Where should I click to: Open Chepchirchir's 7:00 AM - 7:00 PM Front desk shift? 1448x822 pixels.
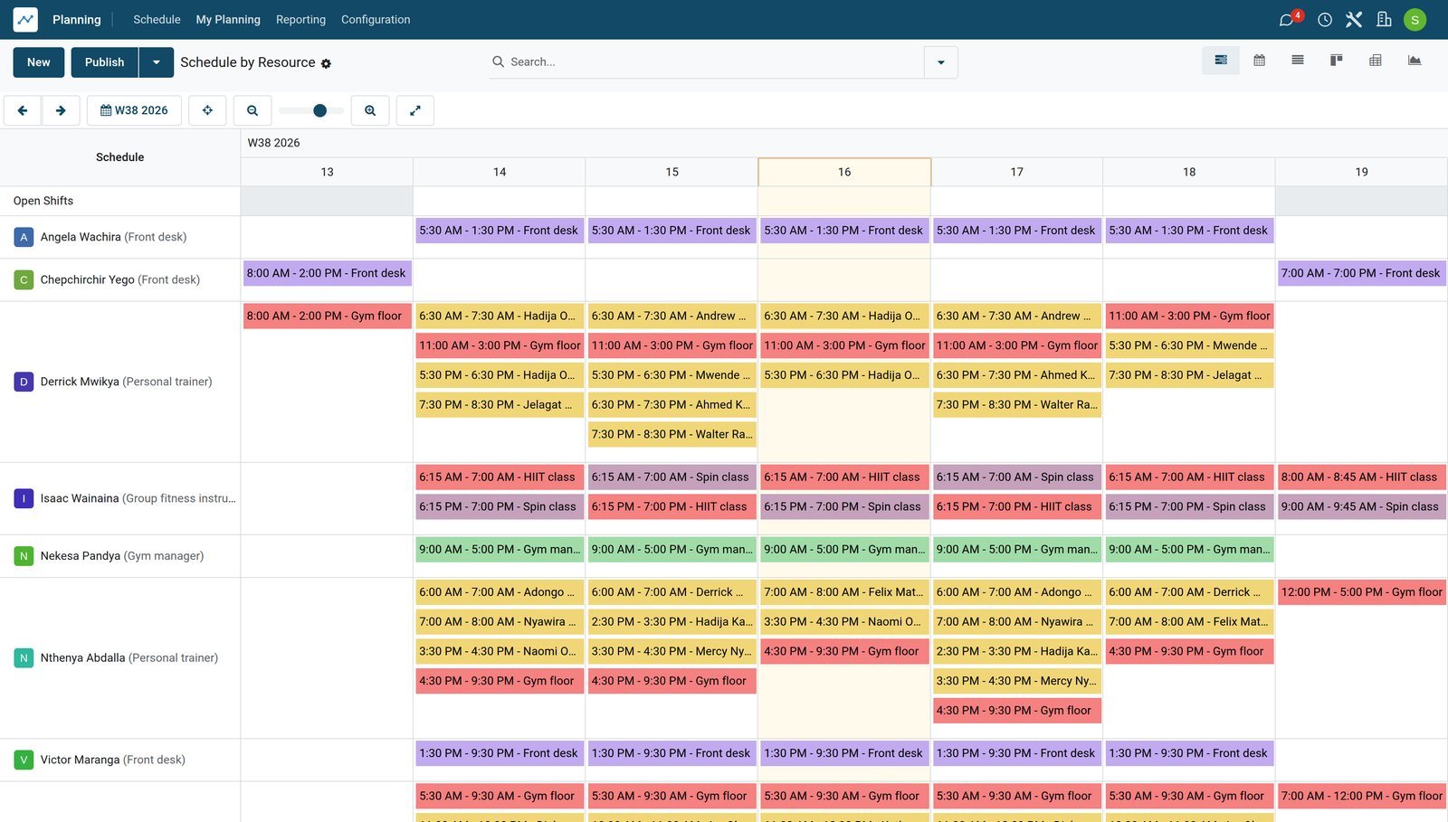click(x=1361, y=273)
